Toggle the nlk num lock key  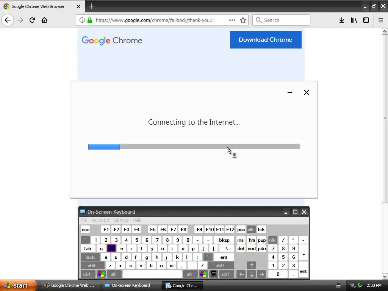(x=272, y=240)
